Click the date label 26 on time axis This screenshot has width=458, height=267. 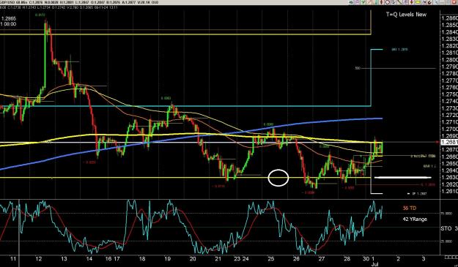pyautogui.click(x=296, y=258)
